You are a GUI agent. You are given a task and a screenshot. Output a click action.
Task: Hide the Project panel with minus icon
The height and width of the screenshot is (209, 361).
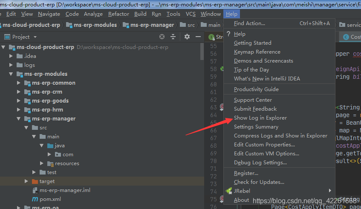(x=198, y=37)
